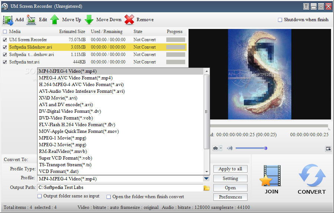Click the profile list scroll-down arrow
The height and width of the screenshot is (213, 334).
point(206,172)
